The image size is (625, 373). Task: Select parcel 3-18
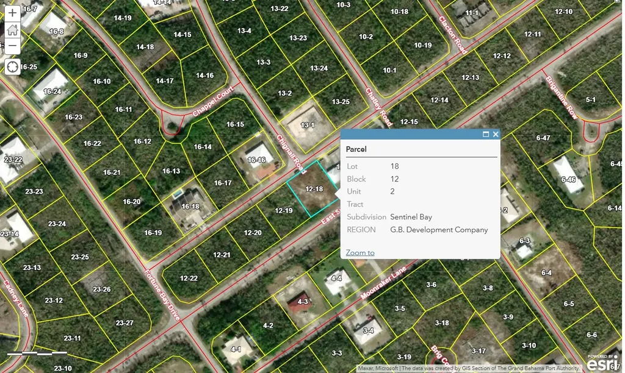point(442,323)
